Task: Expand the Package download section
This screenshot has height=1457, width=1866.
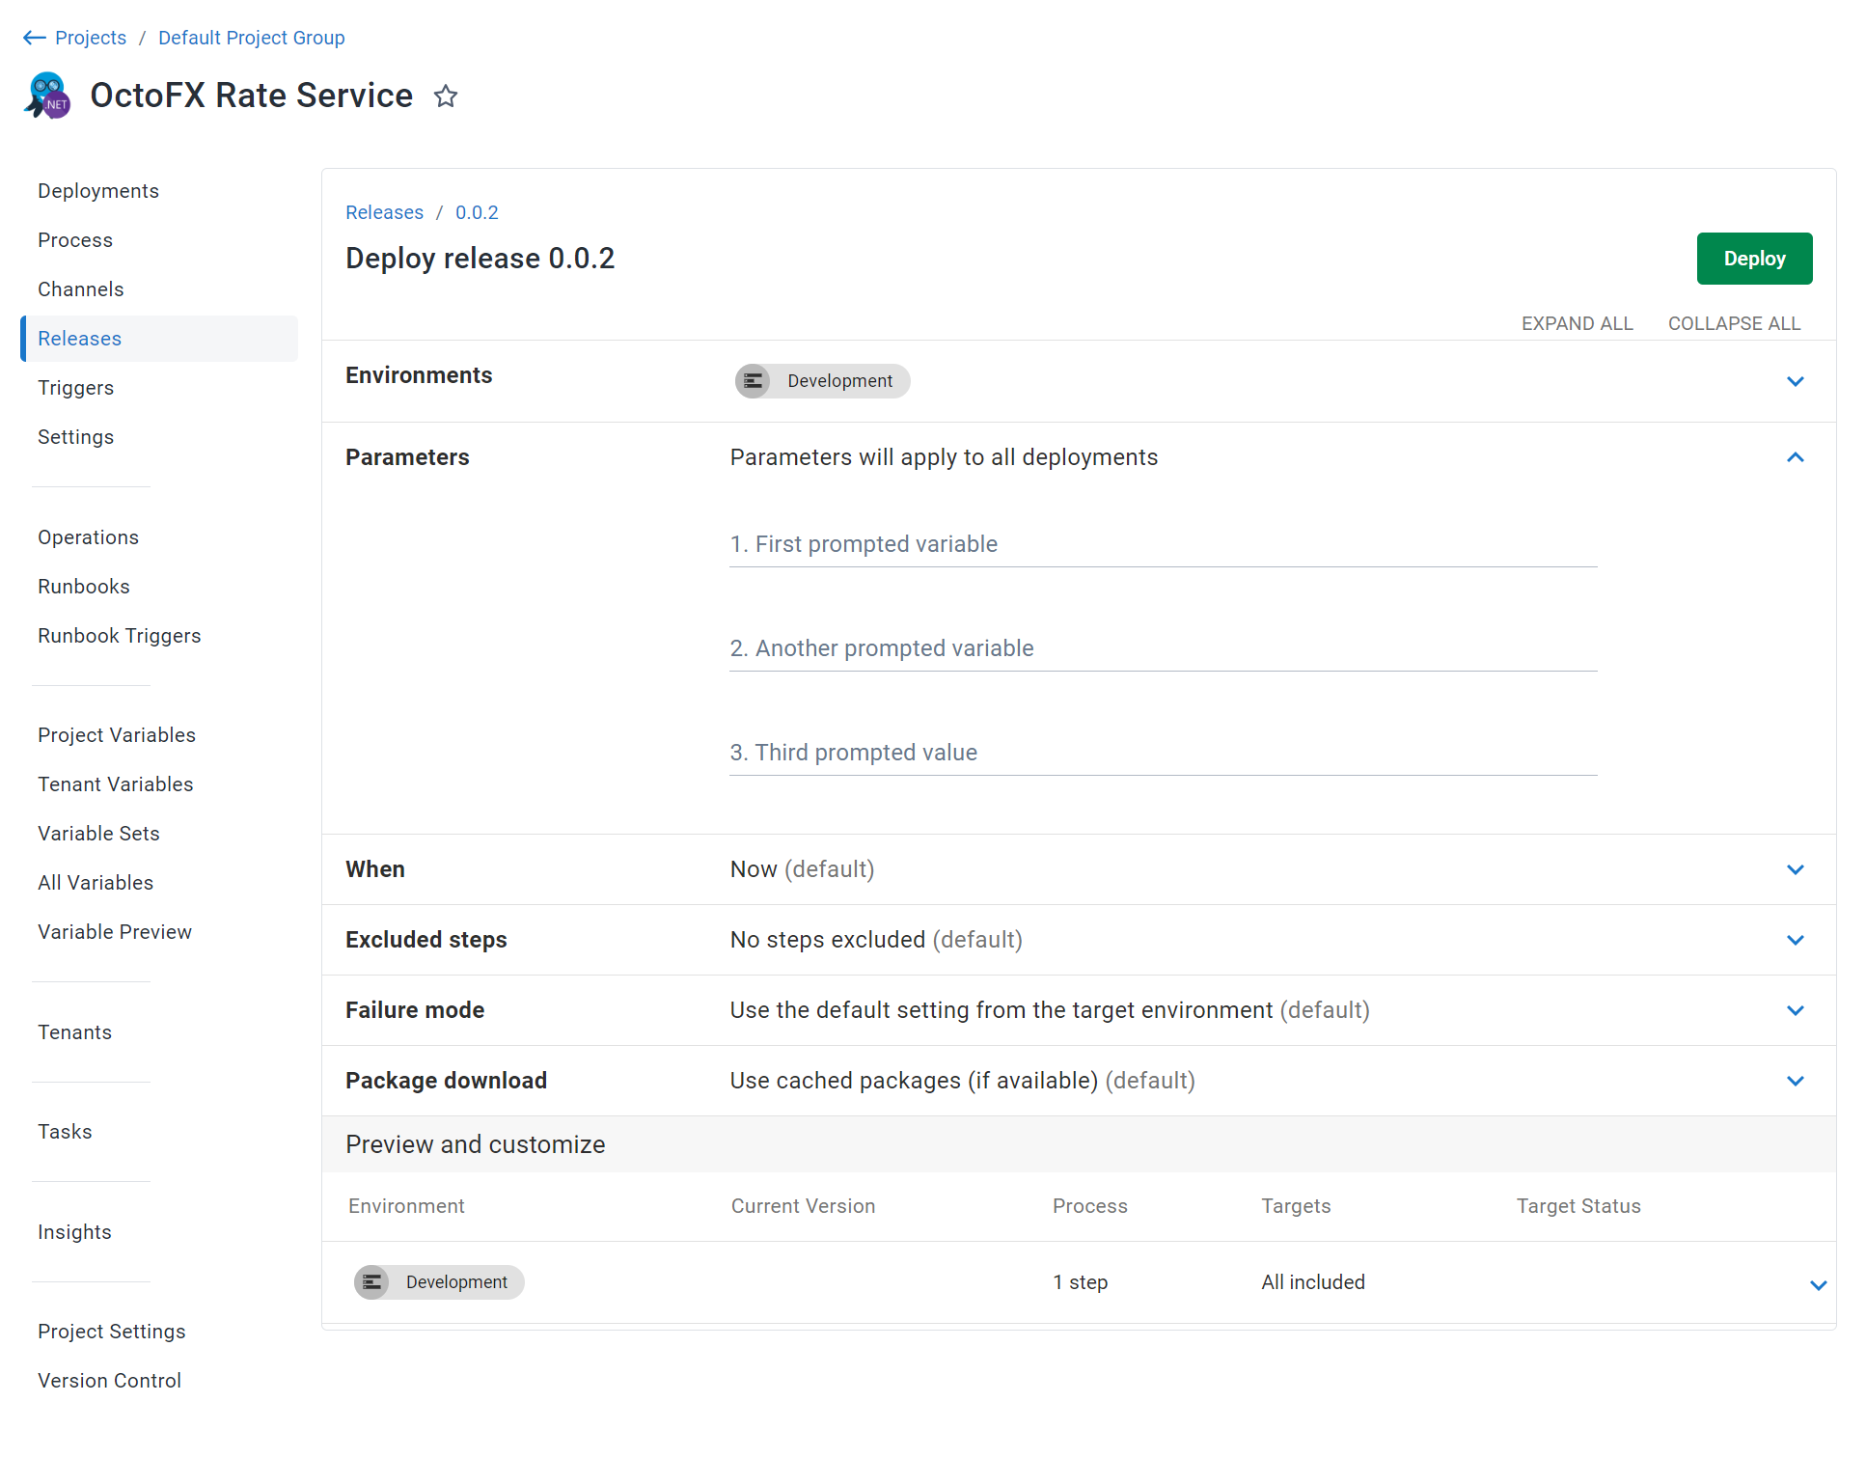Action: pos(1795,1081)
